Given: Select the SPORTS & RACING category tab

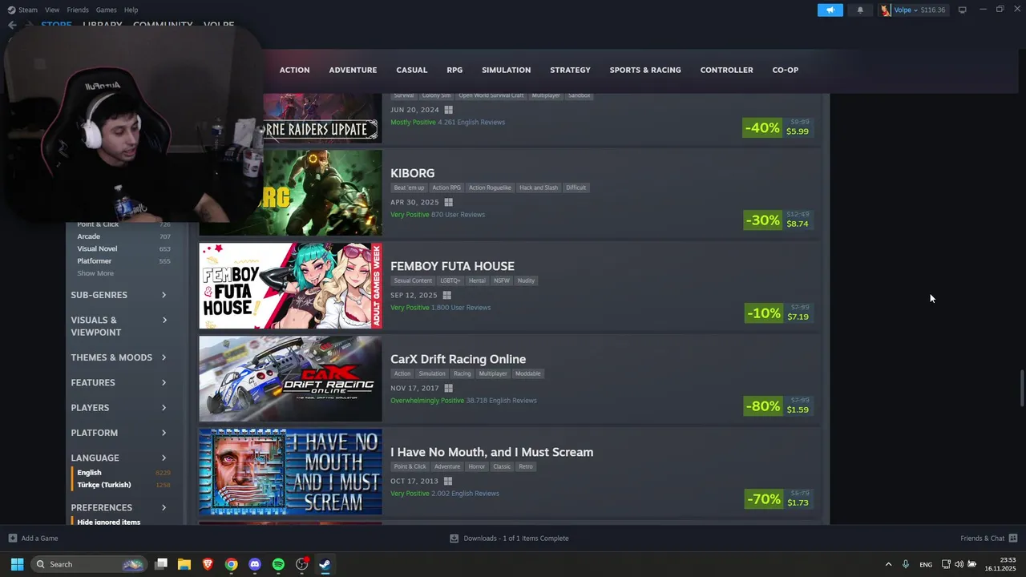Looking at the screenshot, I should coord(645,70).
